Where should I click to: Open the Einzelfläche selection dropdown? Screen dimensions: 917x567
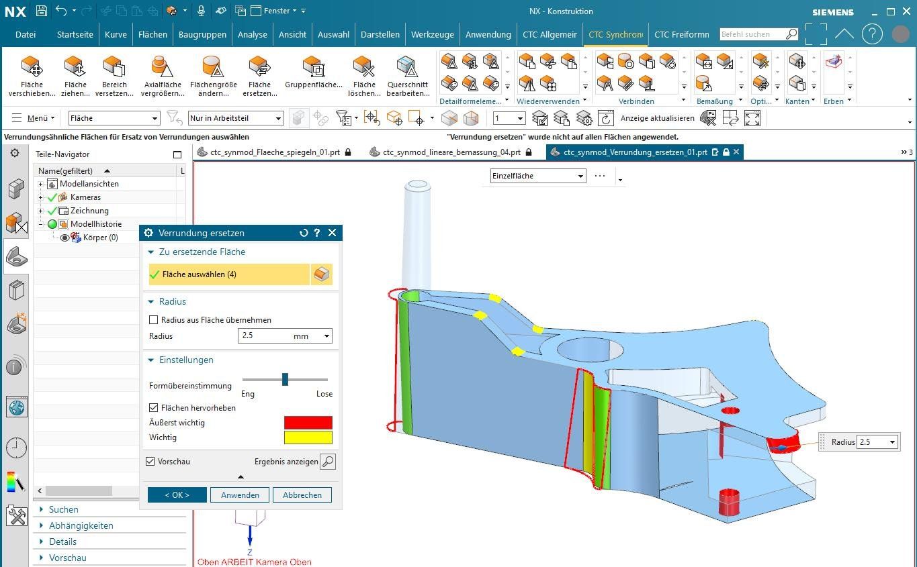coord(537,176)
